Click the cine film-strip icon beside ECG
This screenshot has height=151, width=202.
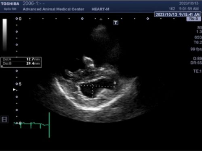(4, 119)
